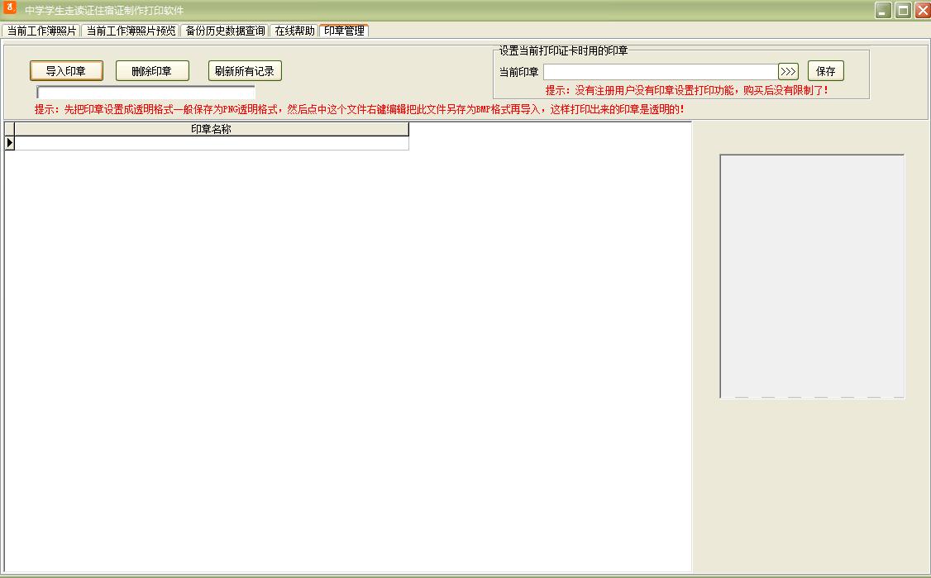Click the red 提示 text about unregistered users
Screen dimensions: 931x578
click(x=687, y=90)
